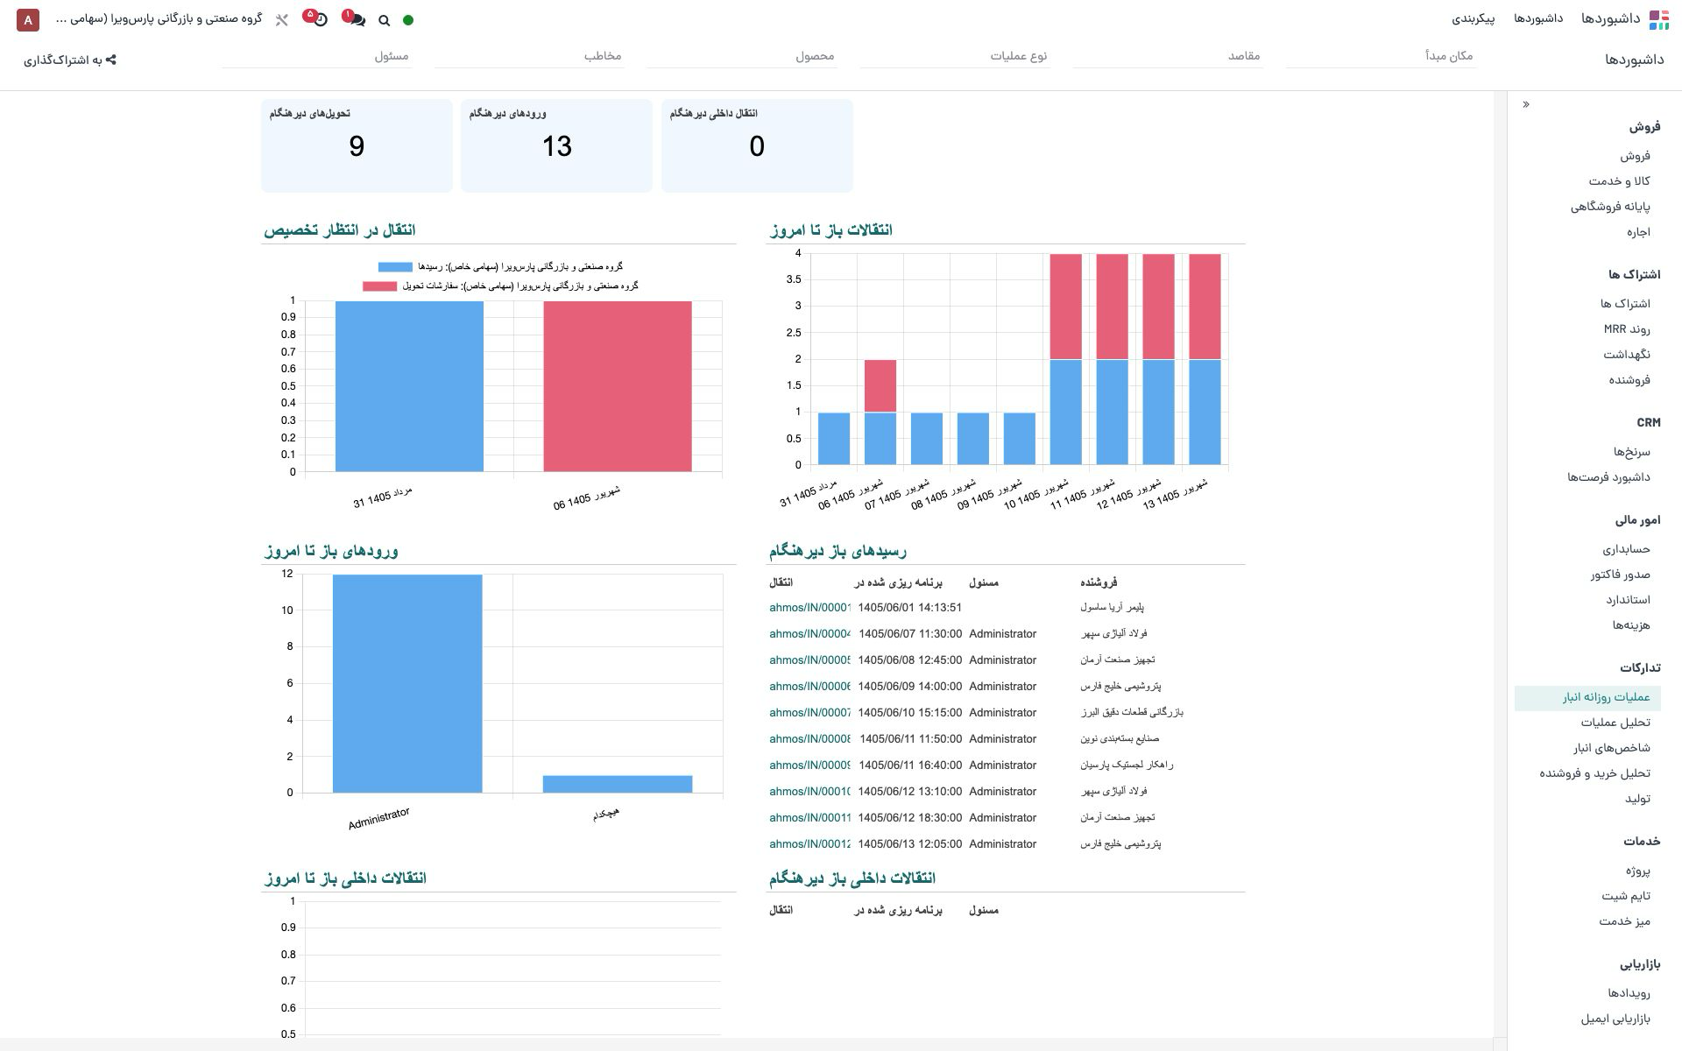Click the green online status indicator
The width and height of the screenshot is (1682, 1051).
pos(408,20)
